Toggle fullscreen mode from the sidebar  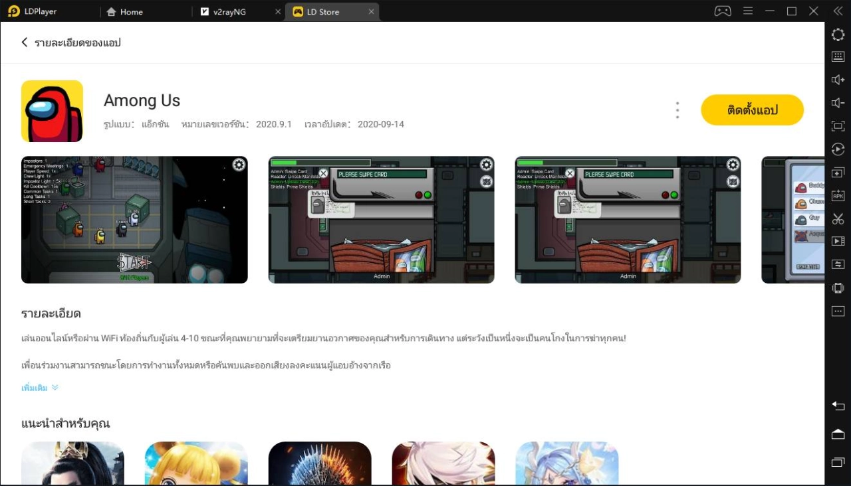pos(838,125)
